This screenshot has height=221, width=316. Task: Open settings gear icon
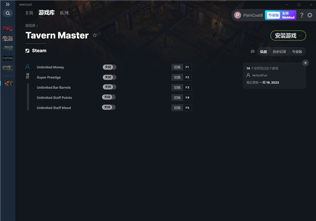(310, 15)
